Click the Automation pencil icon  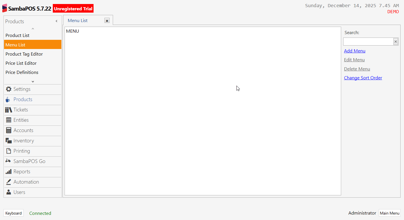pyautogui.click(x=9, y=182)
